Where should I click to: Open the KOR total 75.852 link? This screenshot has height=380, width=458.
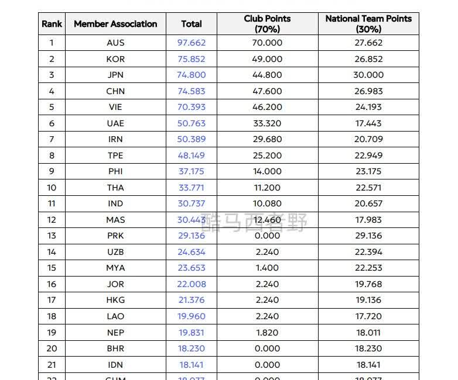click(192, 59)
